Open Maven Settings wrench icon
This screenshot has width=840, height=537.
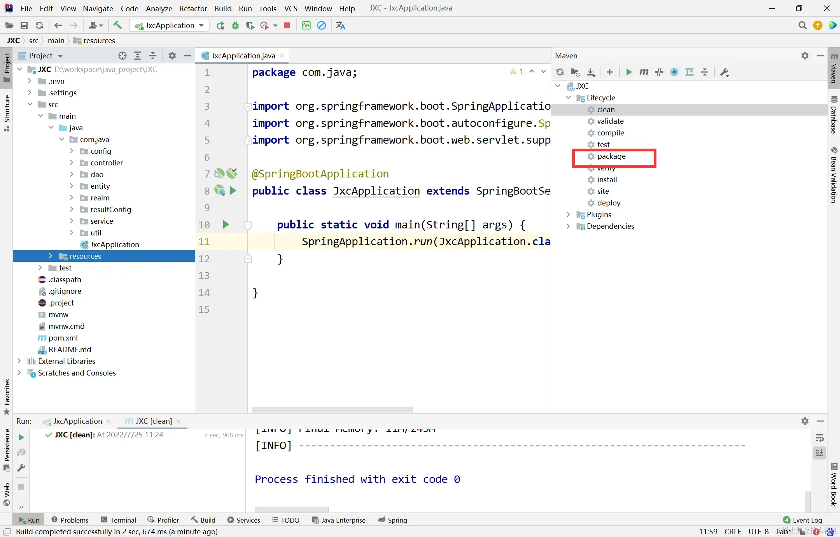tap(724, 72)
